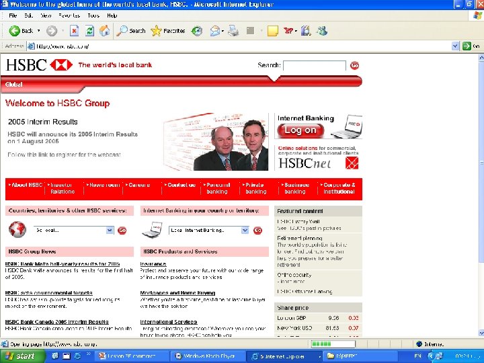Open News room navigation link
The width and height of the screenshot is (484, 363).
pos(104,185)
